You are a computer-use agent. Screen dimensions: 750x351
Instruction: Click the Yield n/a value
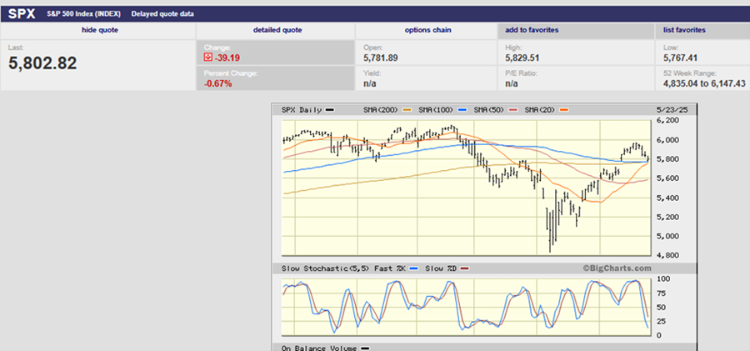(x=369, y=84)
